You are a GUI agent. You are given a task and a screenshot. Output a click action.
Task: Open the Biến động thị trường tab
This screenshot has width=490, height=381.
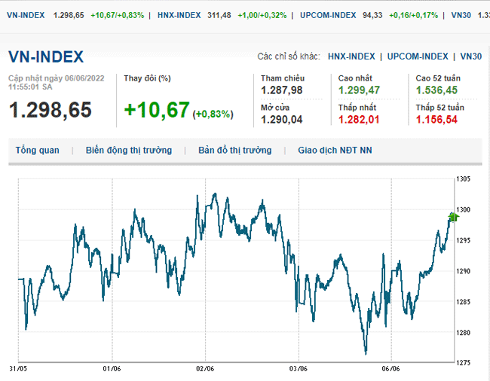coord(127,150)
